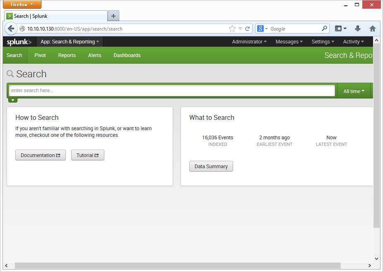This screenshot has width=383, height=272.
Task: Click the Splunk logo
Action: [19, 42]
